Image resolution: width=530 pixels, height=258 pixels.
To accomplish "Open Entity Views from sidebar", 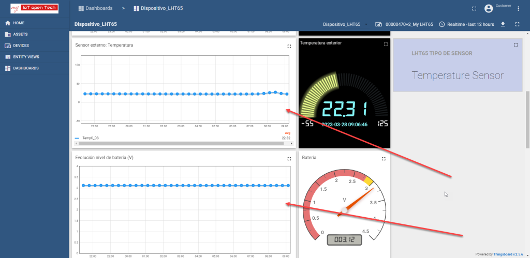I will point(26,57).
